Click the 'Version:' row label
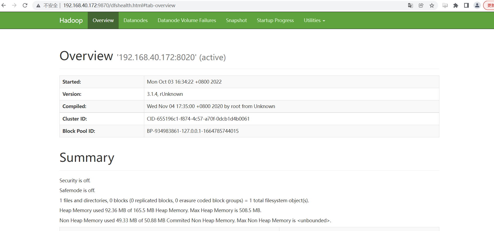Image resolution: width=494 pixels, height=231 pixels. (x=72, y=94)
